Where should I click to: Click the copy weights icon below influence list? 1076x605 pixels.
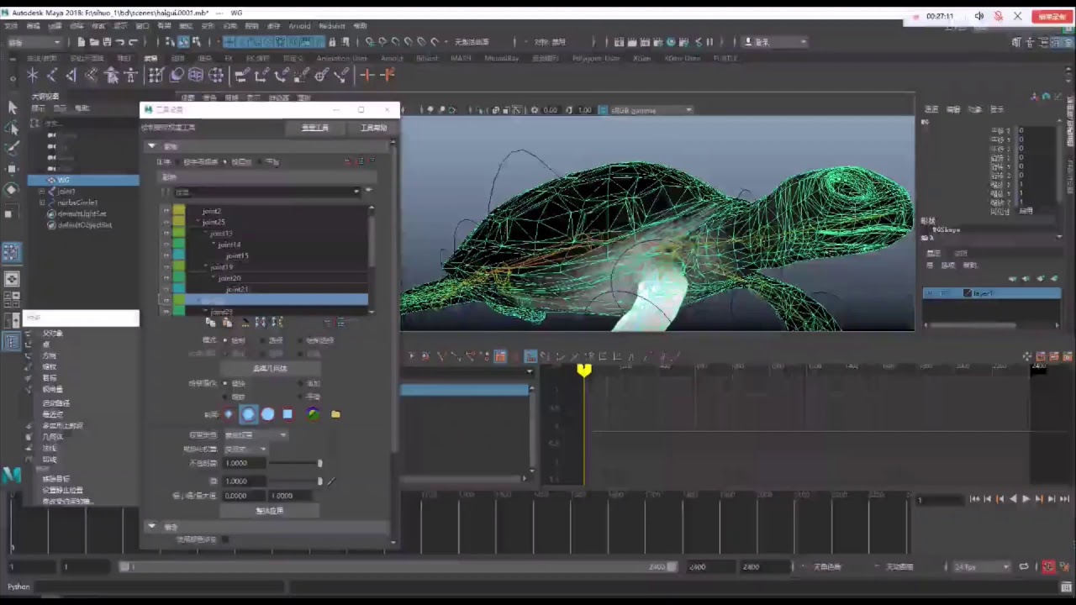pyautogui.click(x=210, y=323)
